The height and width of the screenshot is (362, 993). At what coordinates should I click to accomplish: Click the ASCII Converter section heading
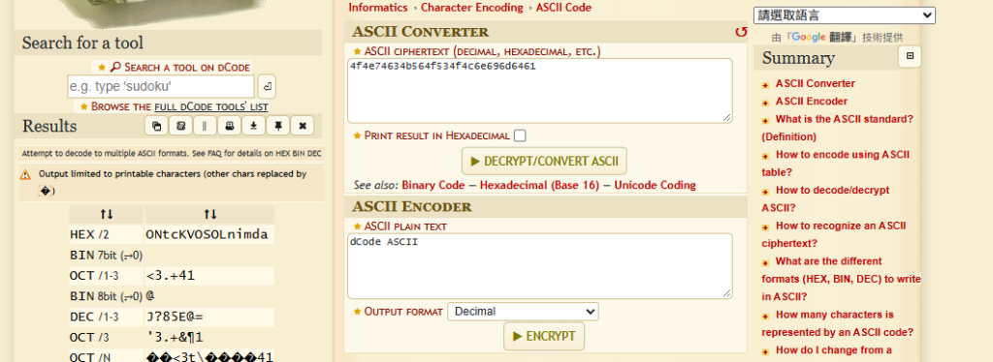click(421, 32)
